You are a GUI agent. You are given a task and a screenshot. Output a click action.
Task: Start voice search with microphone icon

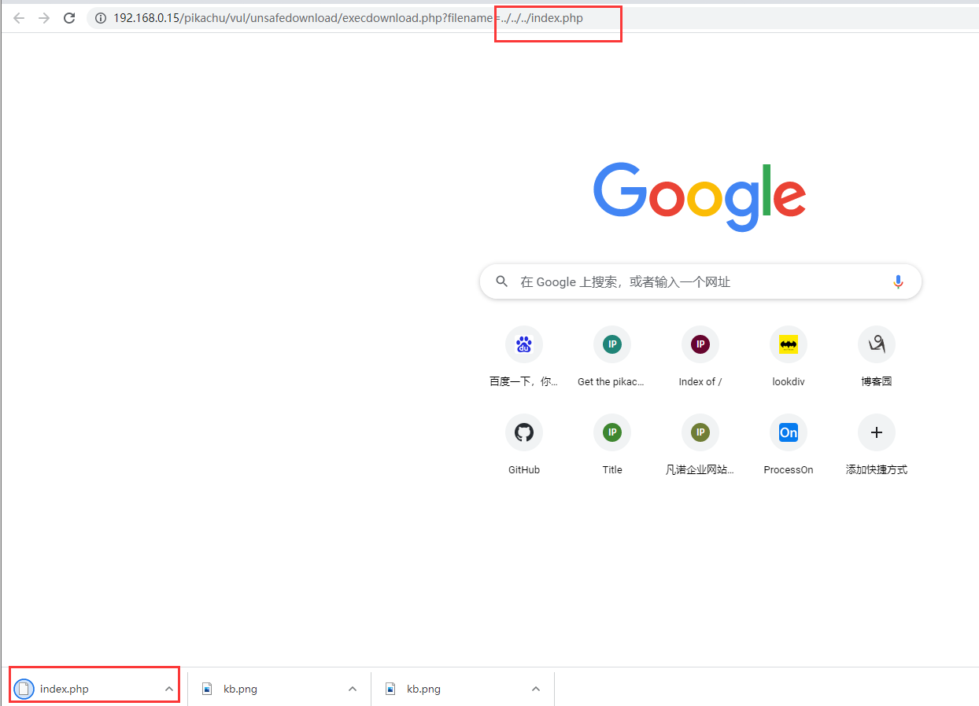(x=898, y=281)
